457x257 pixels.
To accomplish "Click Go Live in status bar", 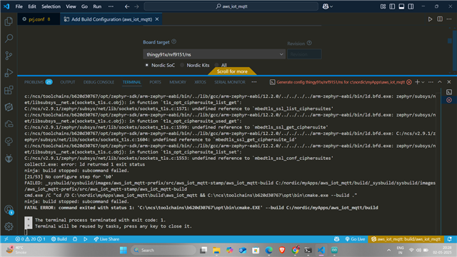I will [355, 239].
